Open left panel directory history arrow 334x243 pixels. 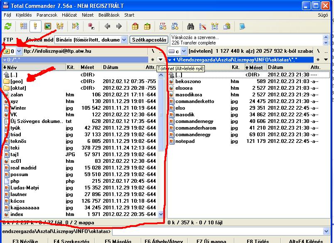(x=160, y=60)
